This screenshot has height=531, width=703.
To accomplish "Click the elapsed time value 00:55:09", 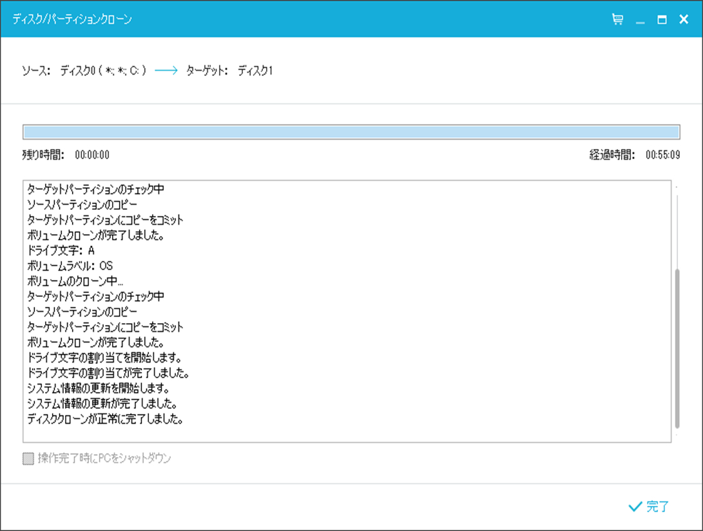I will click(x=663, y=155).
